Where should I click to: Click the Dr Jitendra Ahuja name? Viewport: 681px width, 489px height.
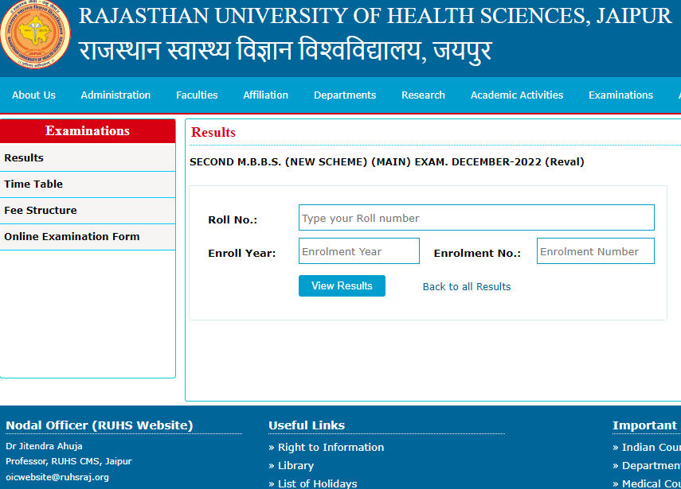pyautogui.click(x=44, y=446)
